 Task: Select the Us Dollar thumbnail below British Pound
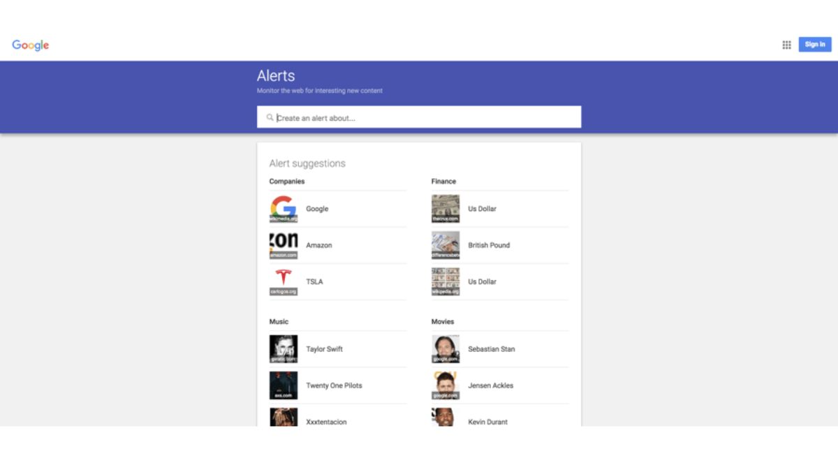coord(446,281)
